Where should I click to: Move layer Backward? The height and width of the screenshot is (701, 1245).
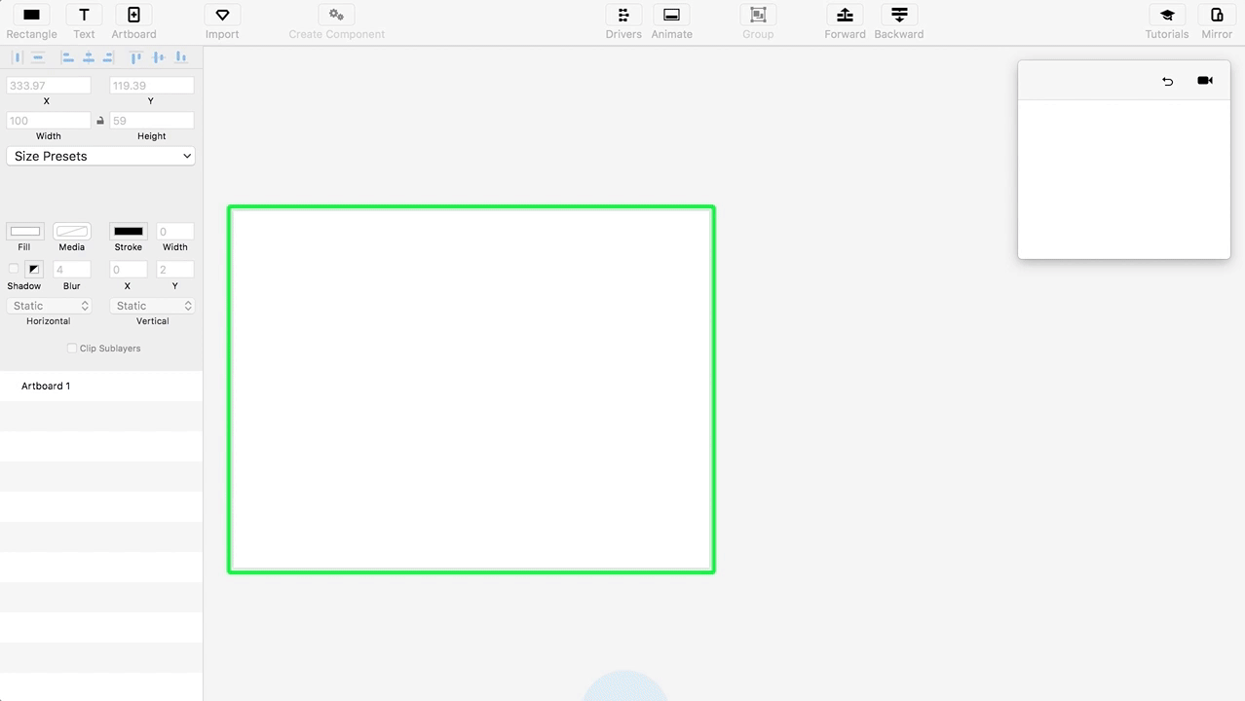tap(899, 15)
